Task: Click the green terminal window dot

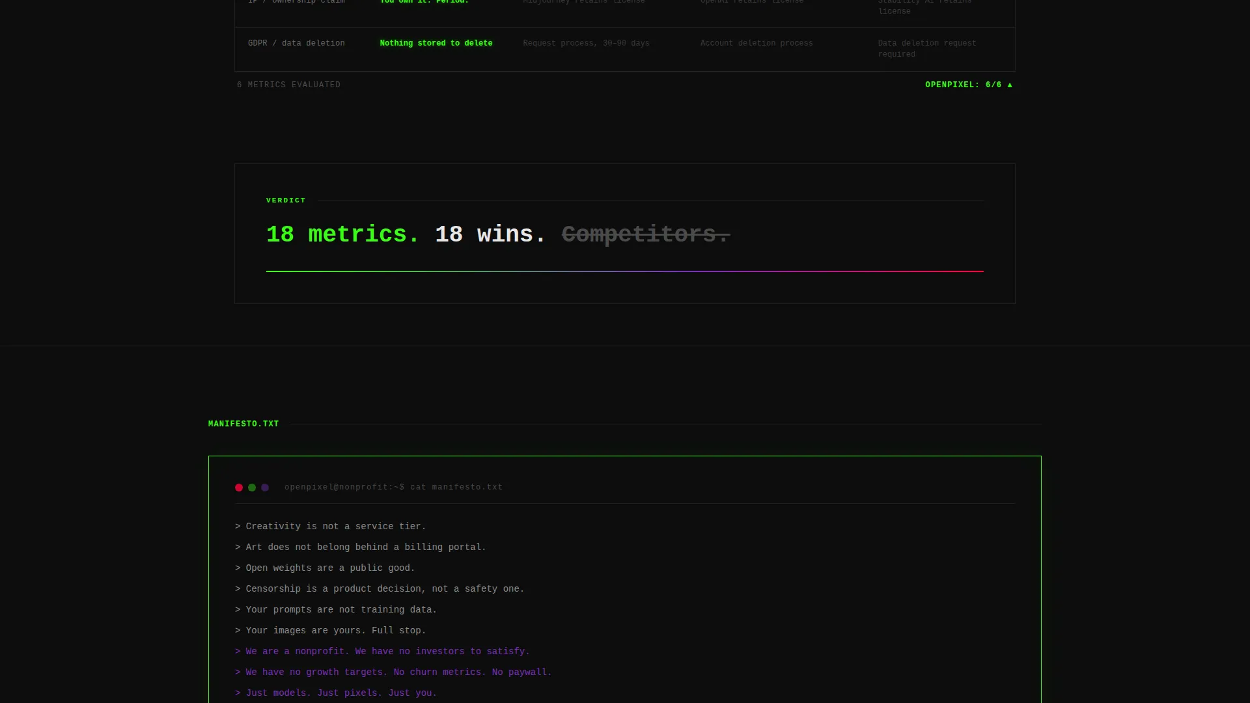Action: pyautogui.click(x=252, y=488)
